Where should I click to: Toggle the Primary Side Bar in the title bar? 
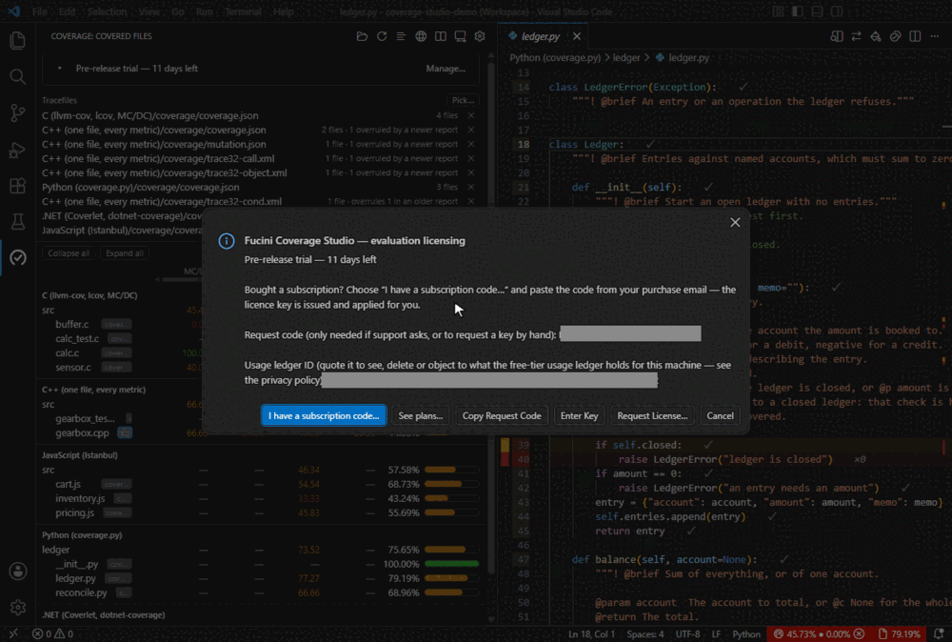coord(797,11)
